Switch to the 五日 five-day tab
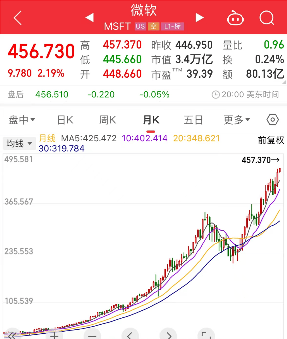The image size is (287, 339). click(193, 120)
